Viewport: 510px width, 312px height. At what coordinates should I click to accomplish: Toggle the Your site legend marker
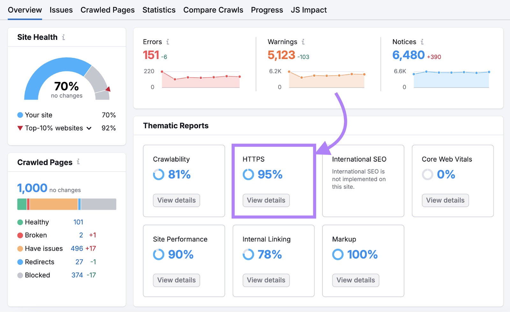pyautogui.click(x=20, y=115)
